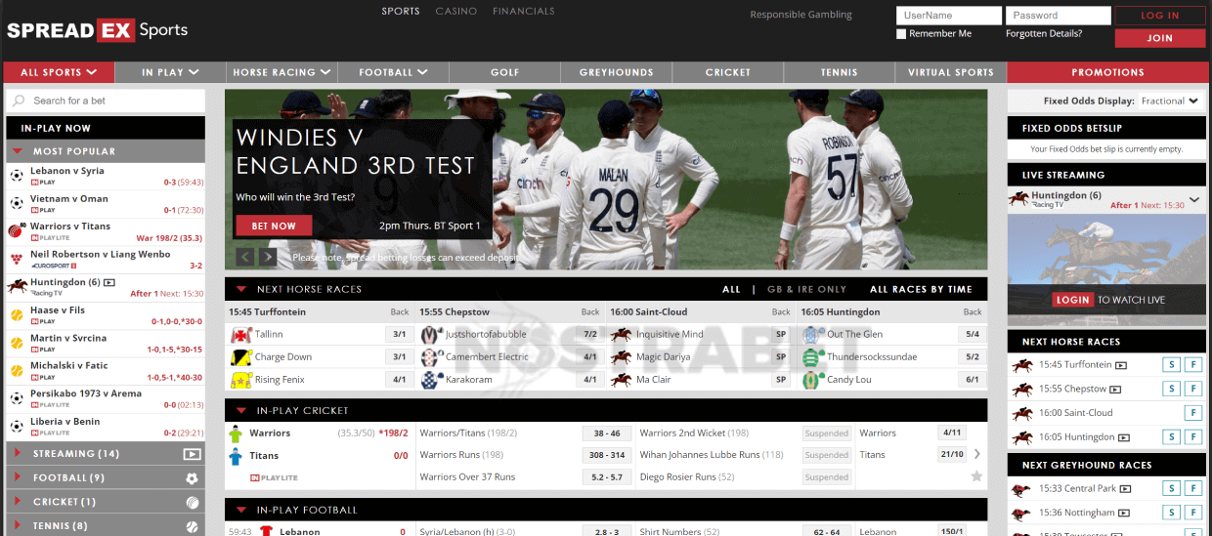Image resolution: width=1212 pixels, height=536 pixels.
Task: Click the tennis ball icon beside Martin v Svrcina
Action: point(17,343)
